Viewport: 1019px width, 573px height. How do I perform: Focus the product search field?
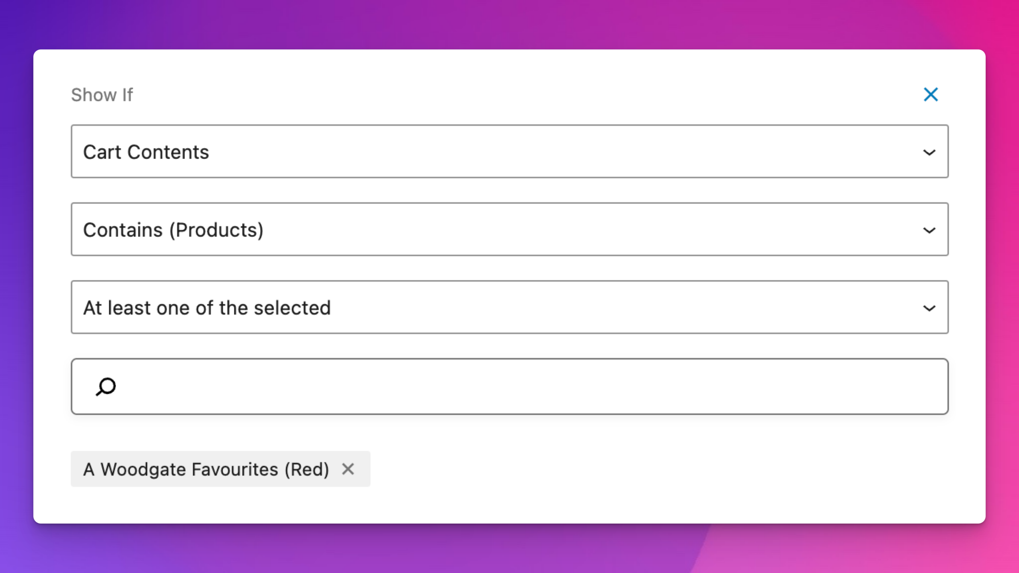click(517, 386)
